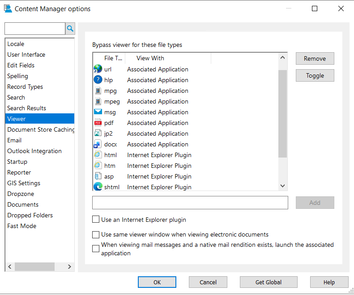Click the Toggle button
Image resolution: width=354 pixels, height=295 pixels.
coord(315,75)
